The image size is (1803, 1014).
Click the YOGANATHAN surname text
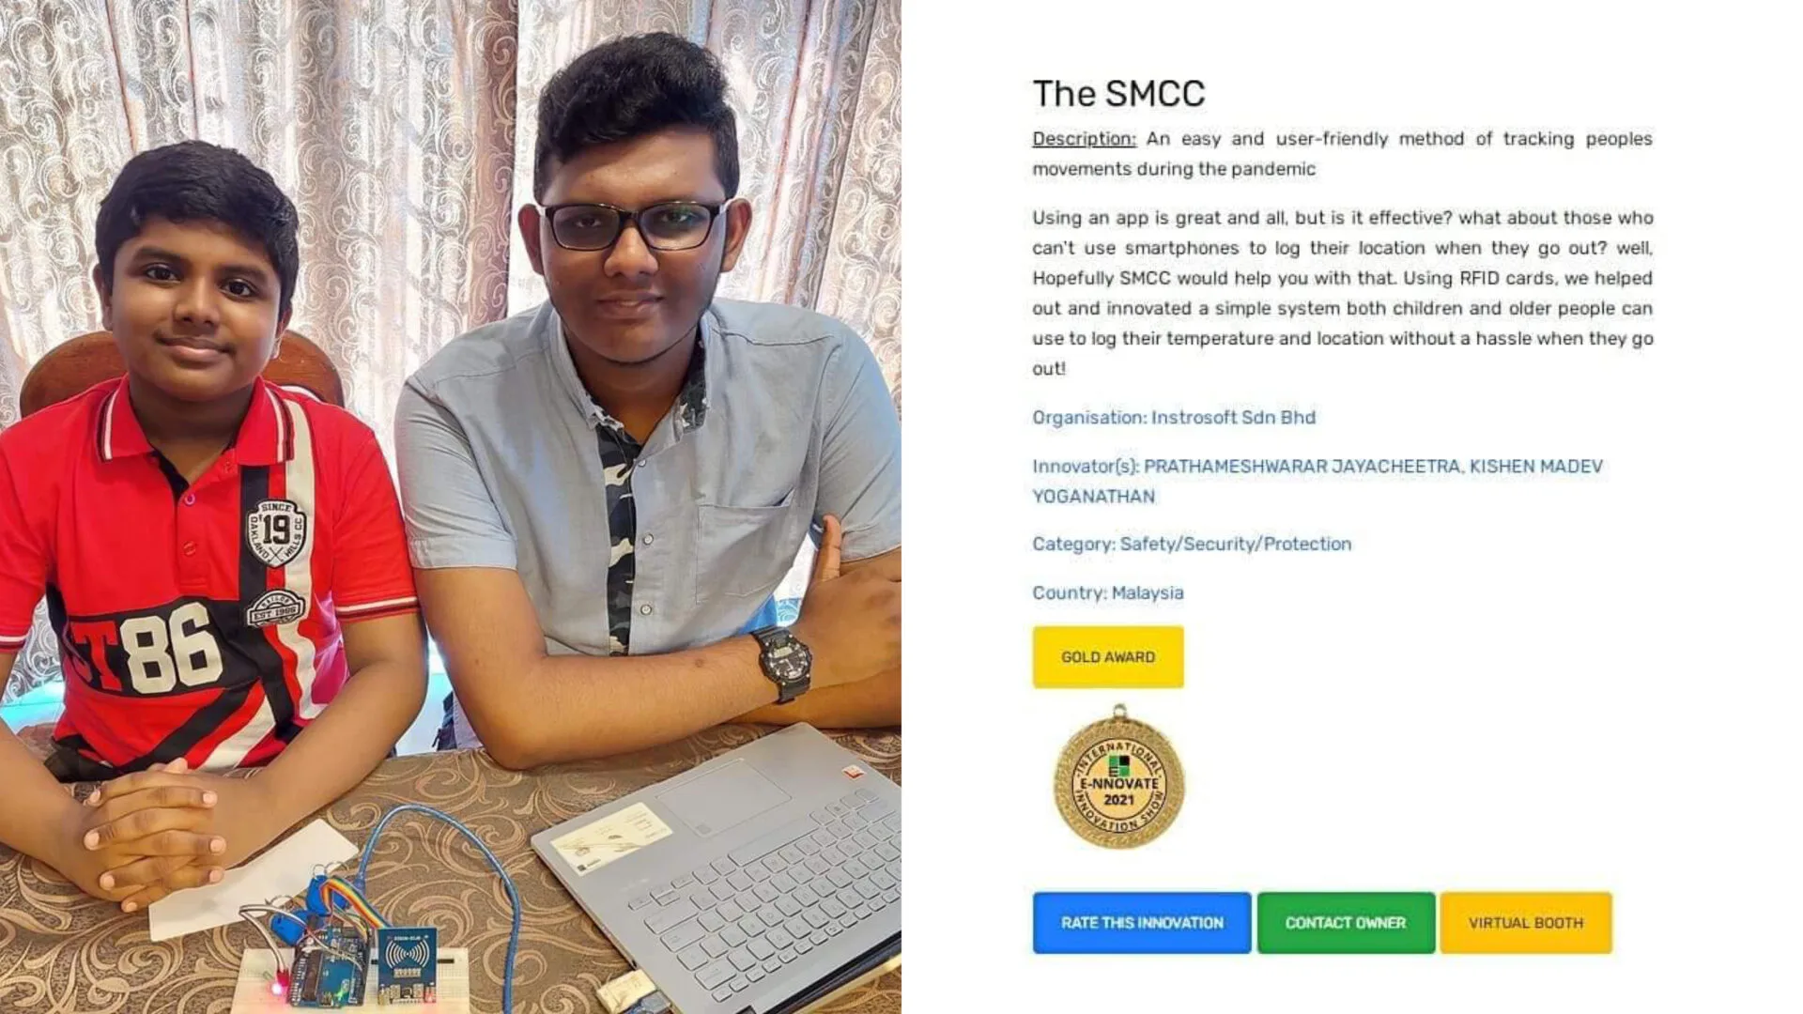pos(1094,497)
